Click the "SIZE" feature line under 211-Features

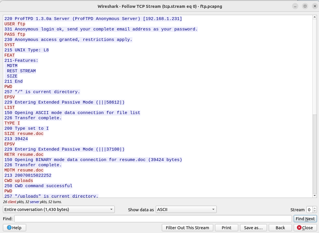[12, 76]
